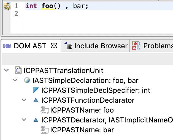Collapse the ICPPASTTranslationUnit tree node
Screen dimensions: 173x140
coord(6,71)
